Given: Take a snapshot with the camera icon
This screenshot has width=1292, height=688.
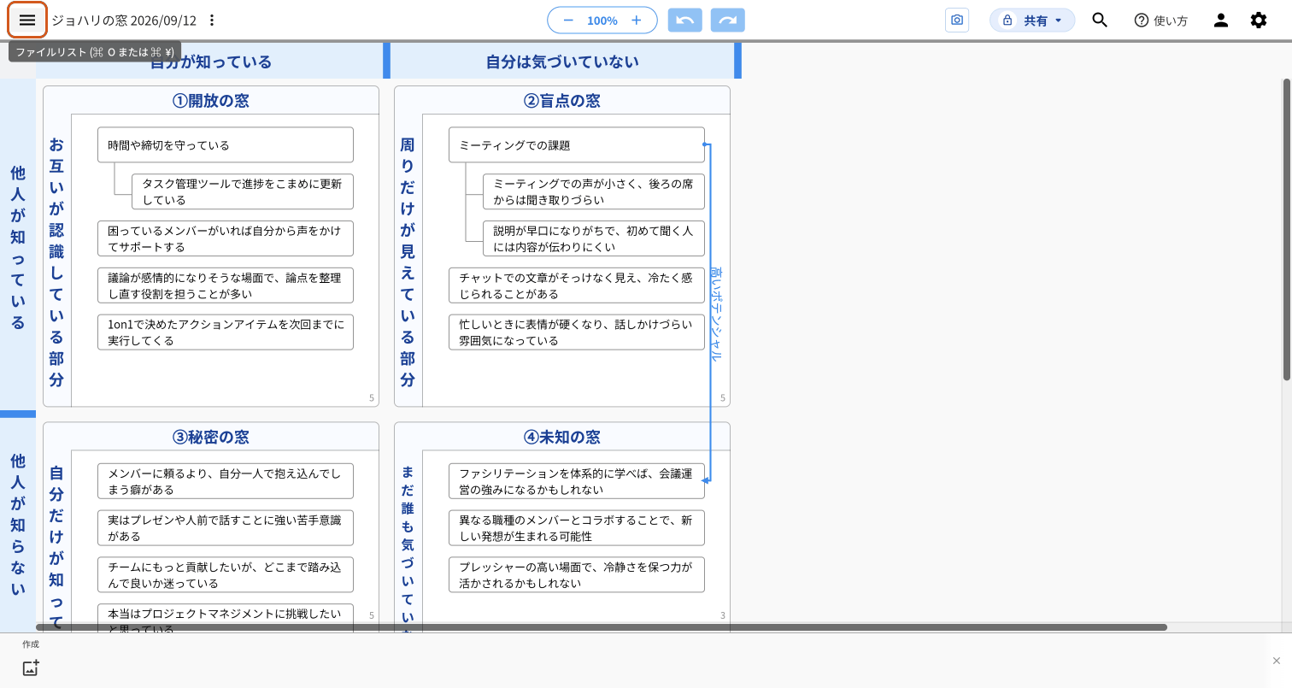Looking at the screenshot, I should click(x=957, y=21).
